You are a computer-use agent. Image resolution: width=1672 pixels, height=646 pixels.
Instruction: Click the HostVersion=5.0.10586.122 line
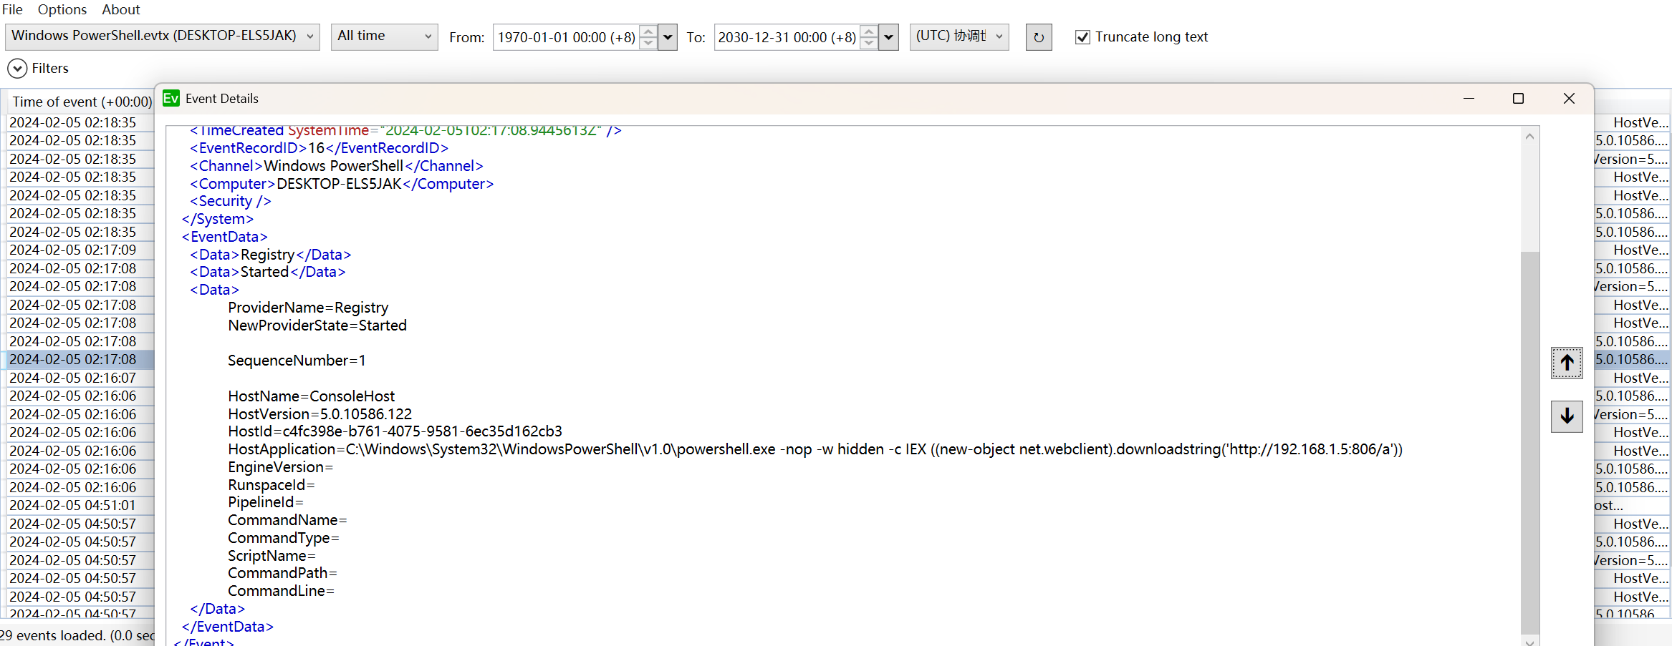tap(320, 414)
